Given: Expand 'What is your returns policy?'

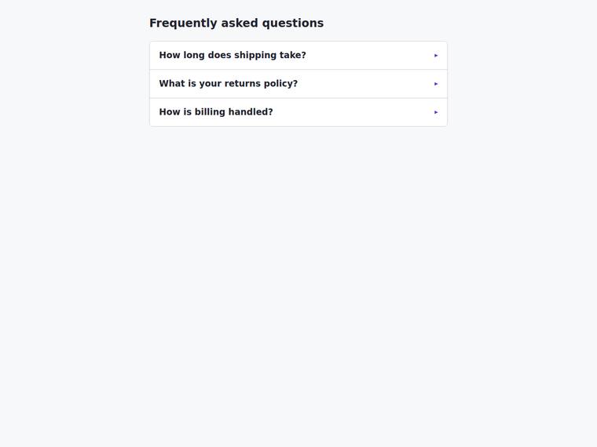Looking at the screenshot, I should pos(298,84).
